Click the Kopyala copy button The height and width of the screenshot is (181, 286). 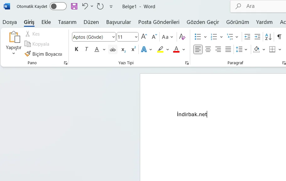coord(37,44)
